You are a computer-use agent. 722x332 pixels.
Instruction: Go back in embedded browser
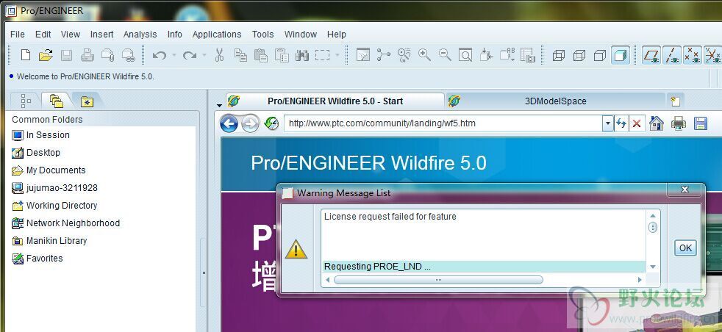point(229,123)
